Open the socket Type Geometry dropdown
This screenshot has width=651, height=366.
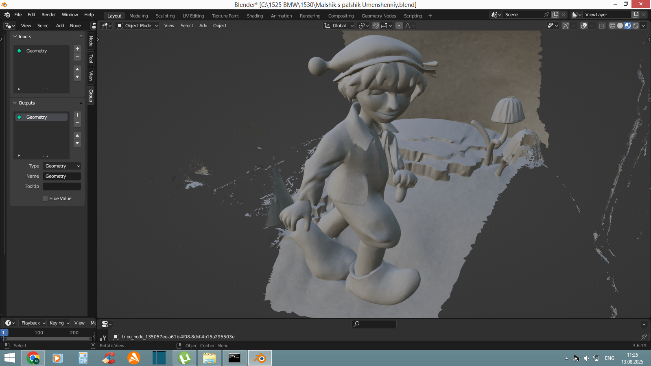[x=62, y=166]
